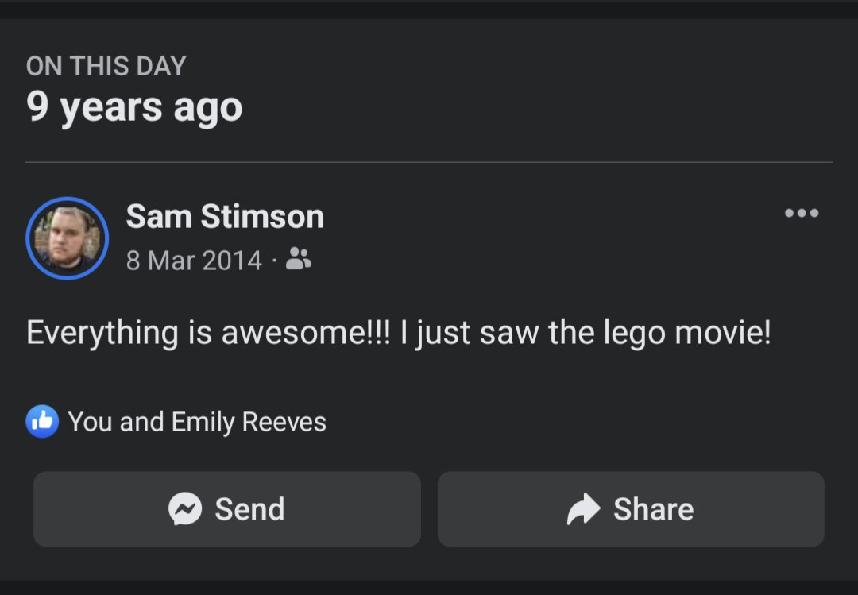Click the 8 Mar 2014 timestamp
The image size is (858, 595).
pyautogui.click(x=194, y=260)
